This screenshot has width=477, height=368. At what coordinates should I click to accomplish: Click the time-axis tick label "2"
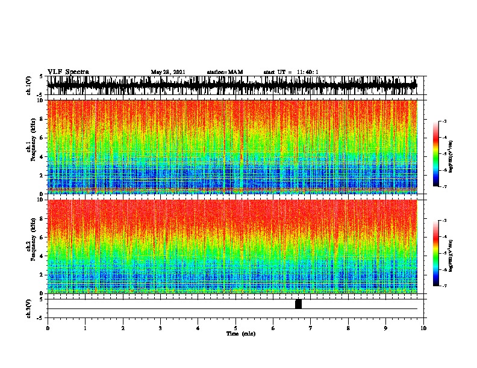pos(123,328)
